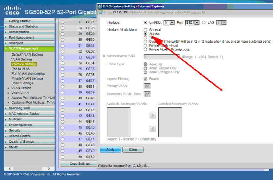
Task: Choose the Unit/Slot interface radio
Action: [x=145, y=23]
